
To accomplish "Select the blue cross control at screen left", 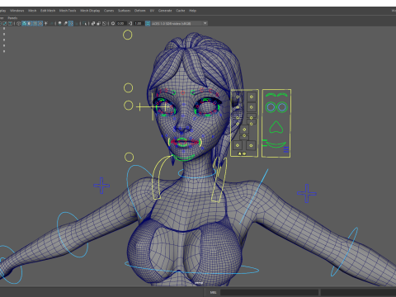I will point(101,186).
